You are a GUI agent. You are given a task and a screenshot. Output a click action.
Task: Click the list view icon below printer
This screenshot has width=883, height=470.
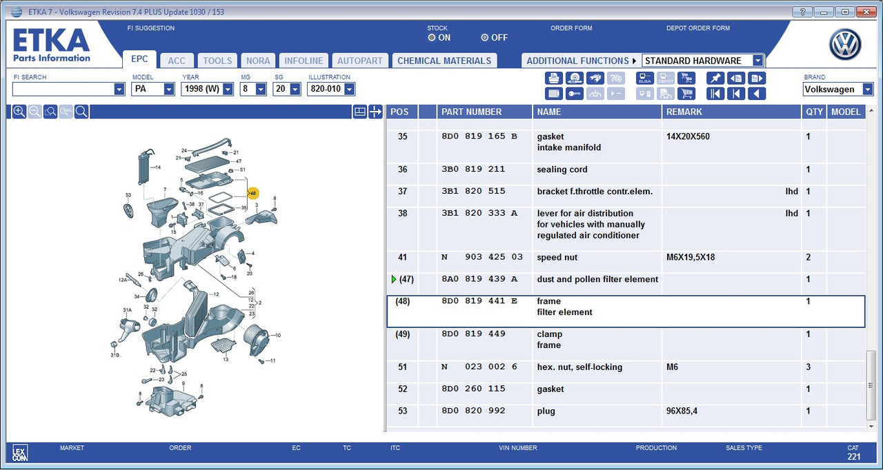(554, 94)
